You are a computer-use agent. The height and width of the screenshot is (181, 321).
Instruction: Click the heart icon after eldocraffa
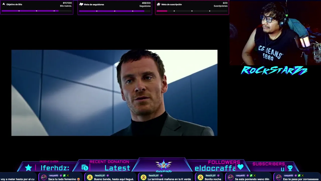click(x=240, y=167)
